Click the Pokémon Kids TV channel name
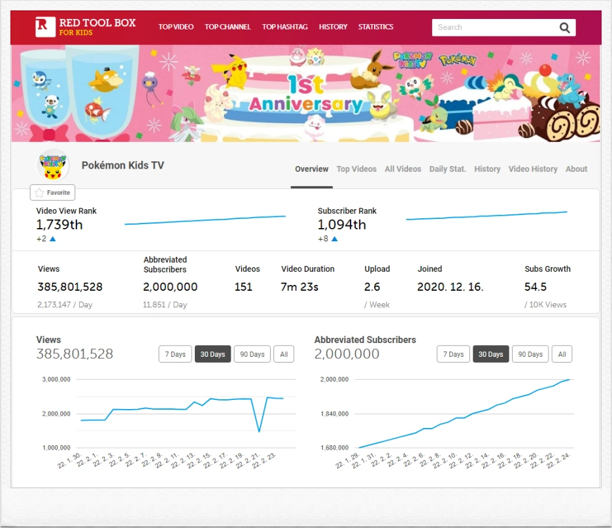Image resolution: width=612 pixels, height=528 pixels. (x=122, y=165)
